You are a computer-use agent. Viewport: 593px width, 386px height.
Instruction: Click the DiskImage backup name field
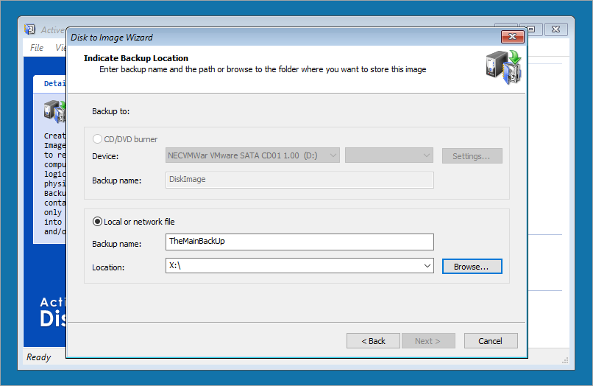point(299,180)
